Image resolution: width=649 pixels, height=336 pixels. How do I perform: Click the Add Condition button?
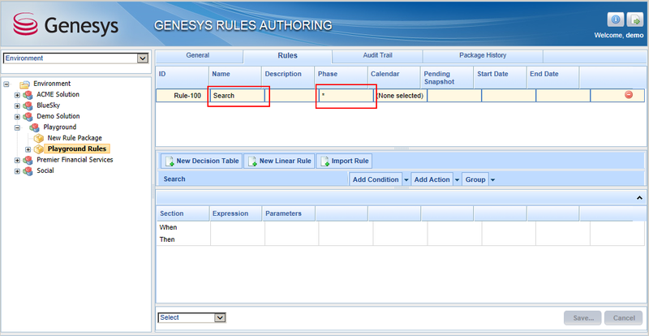click(376, 180)
